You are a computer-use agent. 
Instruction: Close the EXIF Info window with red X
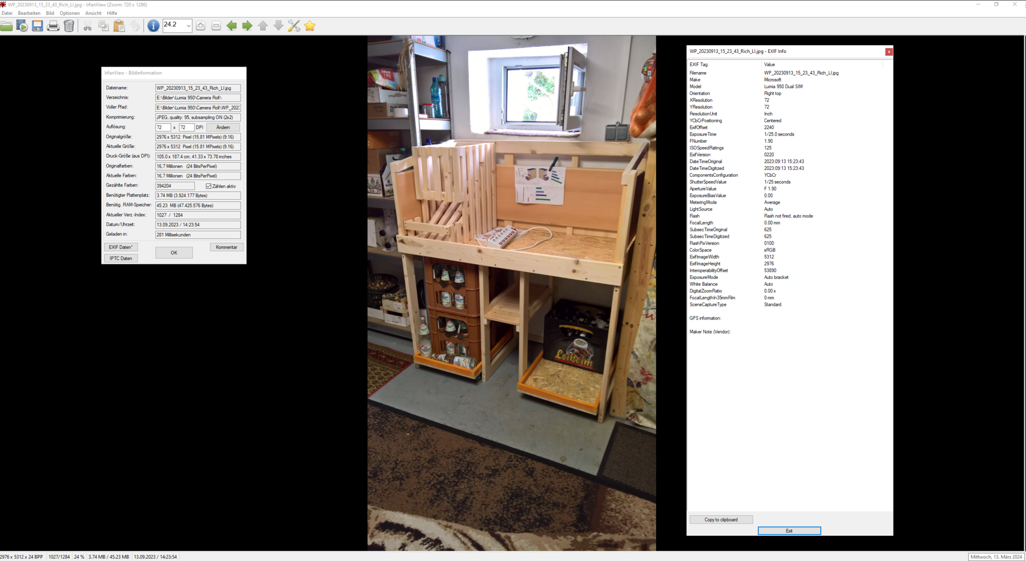[x=889, y=52]
